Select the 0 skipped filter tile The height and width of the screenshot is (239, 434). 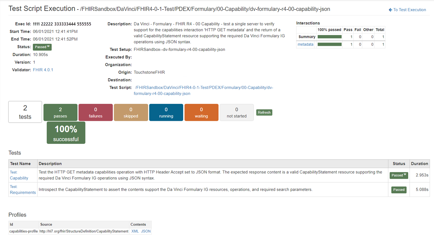coord(131,112)
